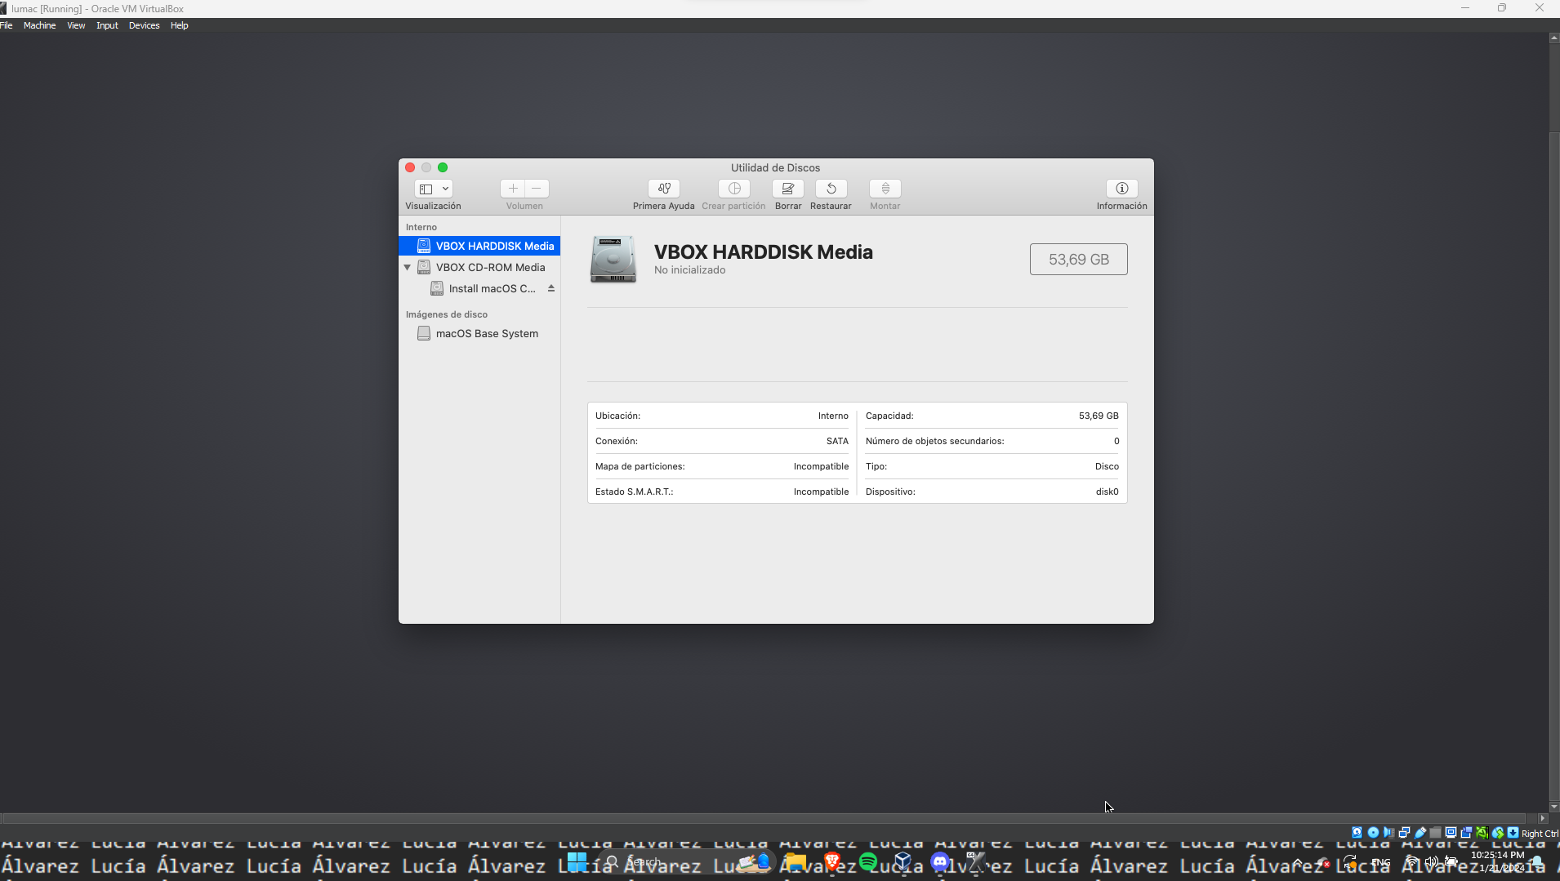1560x881 pixels.
Task: Click the Primera Ayuda first aid icon
Action: (x=663, y=189)
